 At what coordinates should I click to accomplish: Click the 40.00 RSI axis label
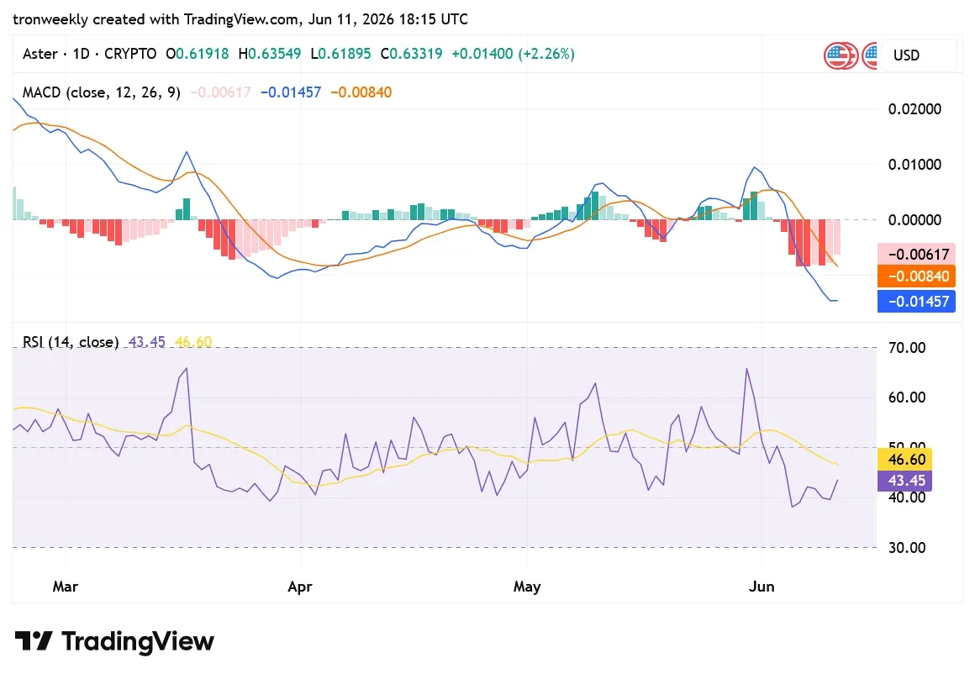click(x=907, y=497)
